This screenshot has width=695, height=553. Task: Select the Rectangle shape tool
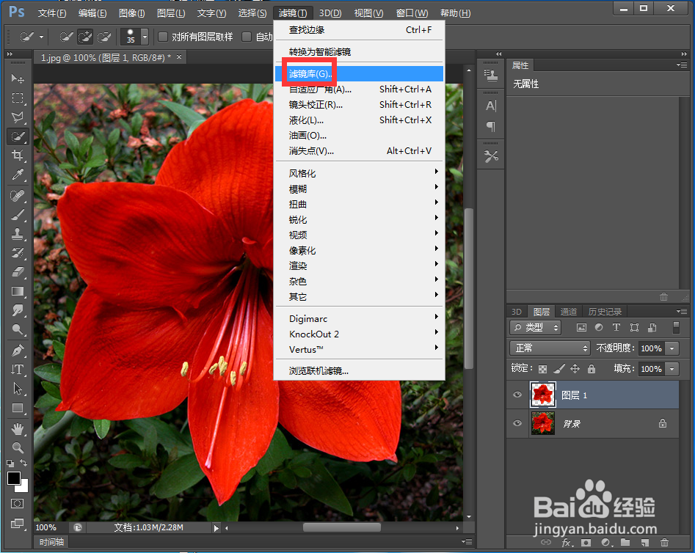[x=18, y=408]
